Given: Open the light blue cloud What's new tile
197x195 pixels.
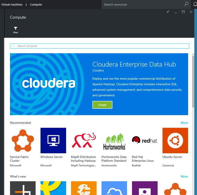Looking at the screenshot, I should click(x=114, y=188).
